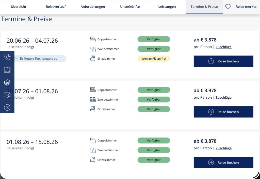
Task: Click the heart icon to save trip
Action: [228, 7]
